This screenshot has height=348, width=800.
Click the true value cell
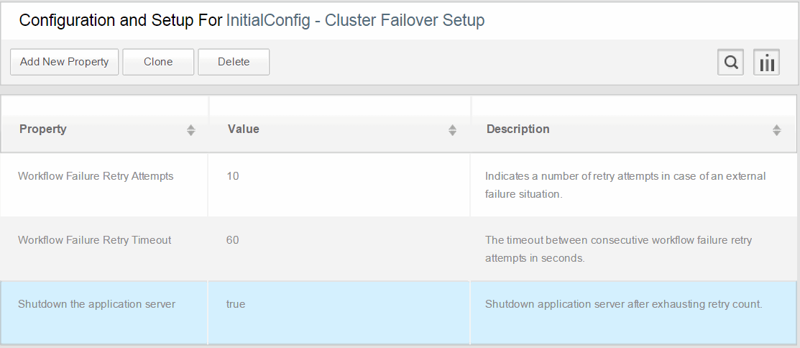point(339,312)
